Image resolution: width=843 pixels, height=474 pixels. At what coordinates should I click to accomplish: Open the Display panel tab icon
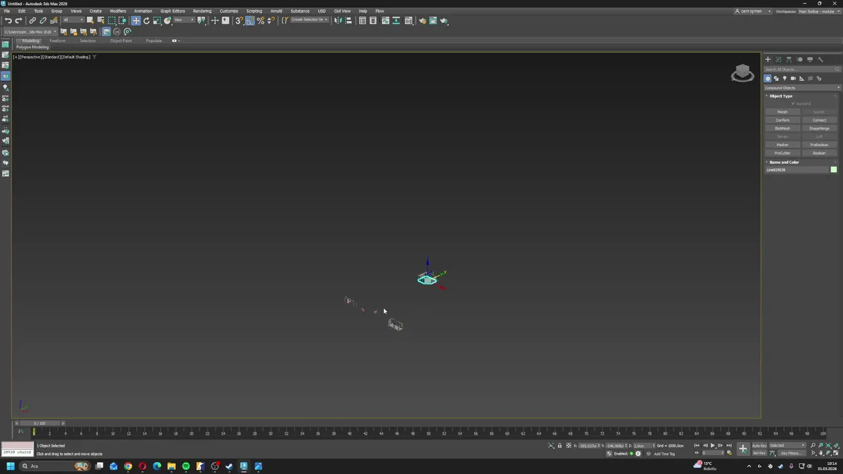[x=810, y=59]
